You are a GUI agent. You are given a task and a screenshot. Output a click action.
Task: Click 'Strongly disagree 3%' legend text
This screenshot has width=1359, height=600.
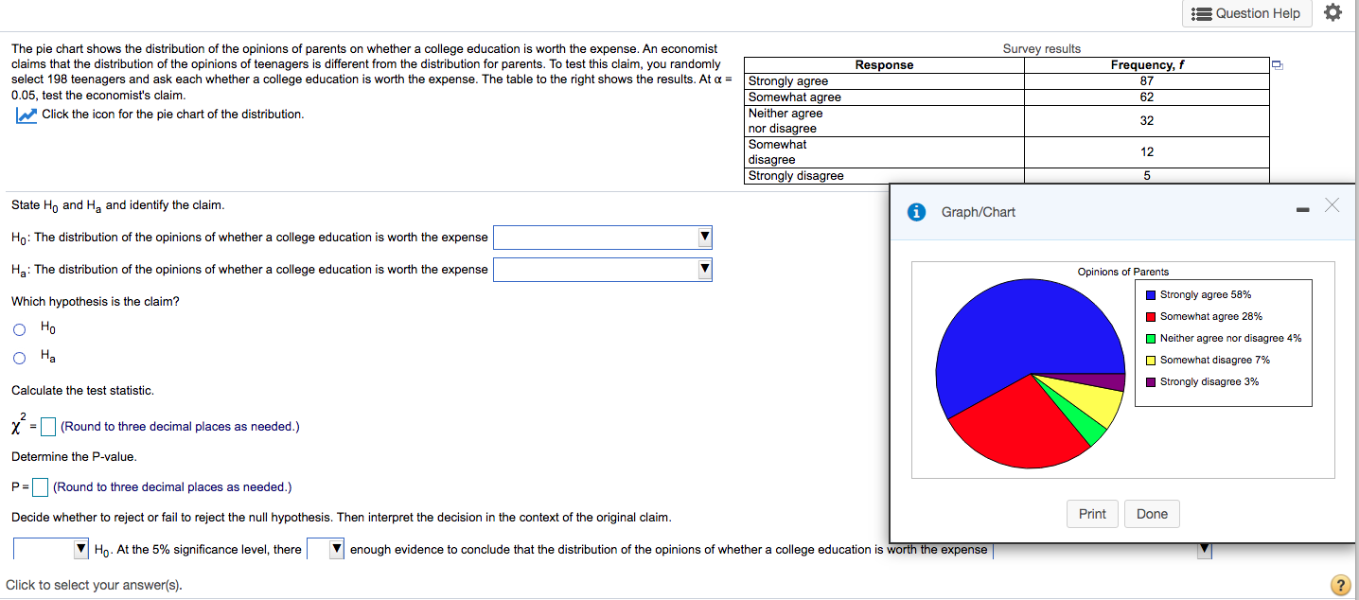[x=1209, y=382]
